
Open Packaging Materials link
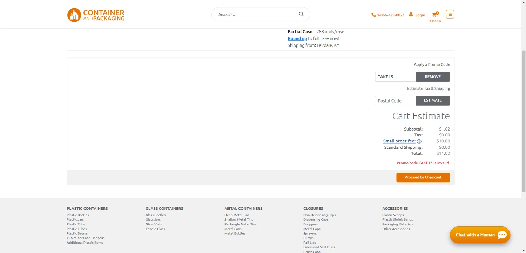click(x=398, y=224)
